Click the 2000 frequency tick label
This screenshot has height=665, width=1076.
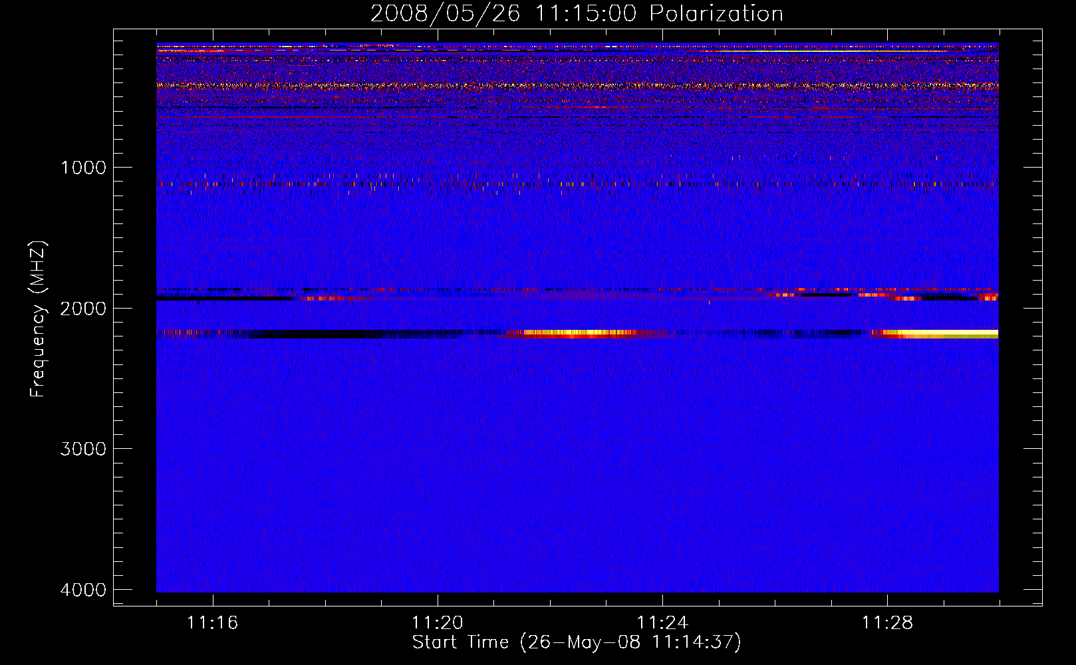[83, 309]
